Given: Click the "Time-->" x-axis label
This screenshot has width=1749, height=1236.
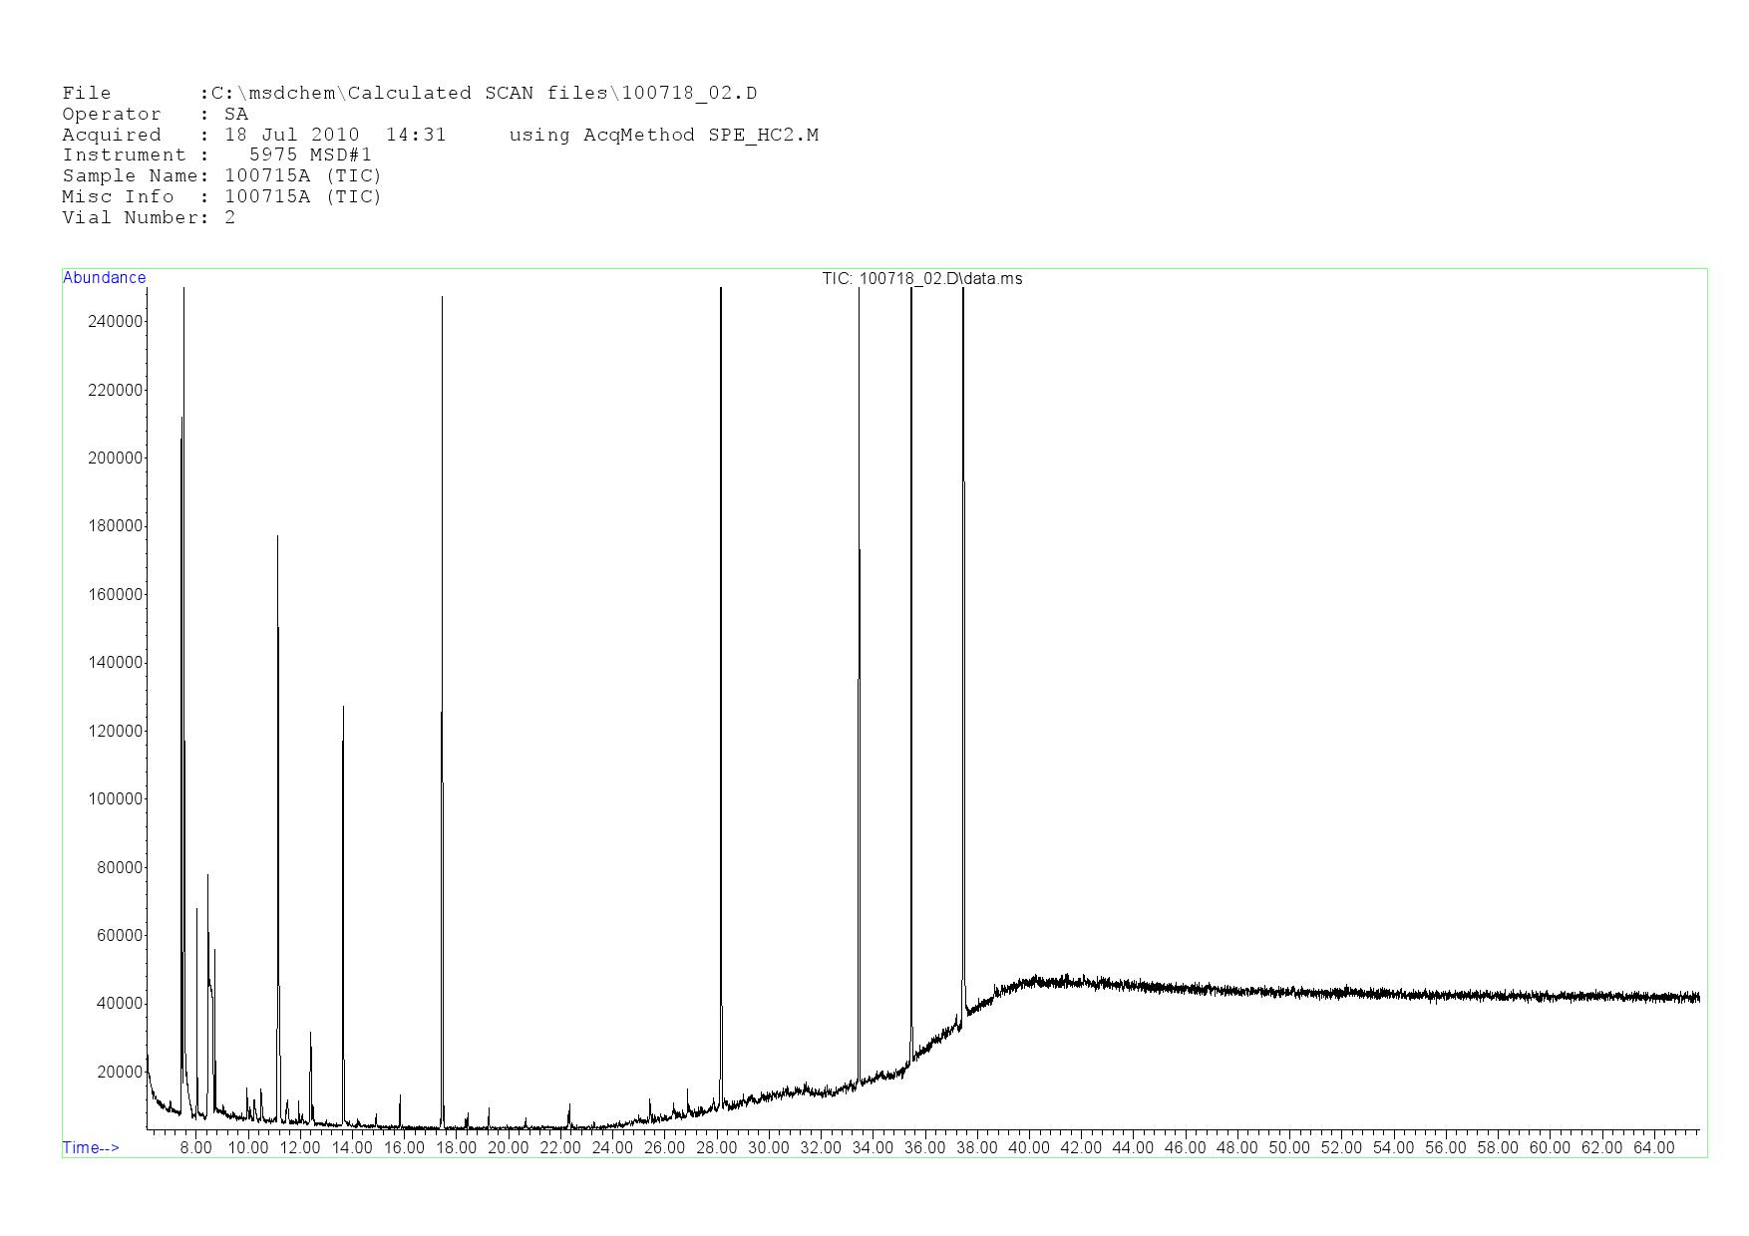Looking at the screenshot, I should (91, 1147).
